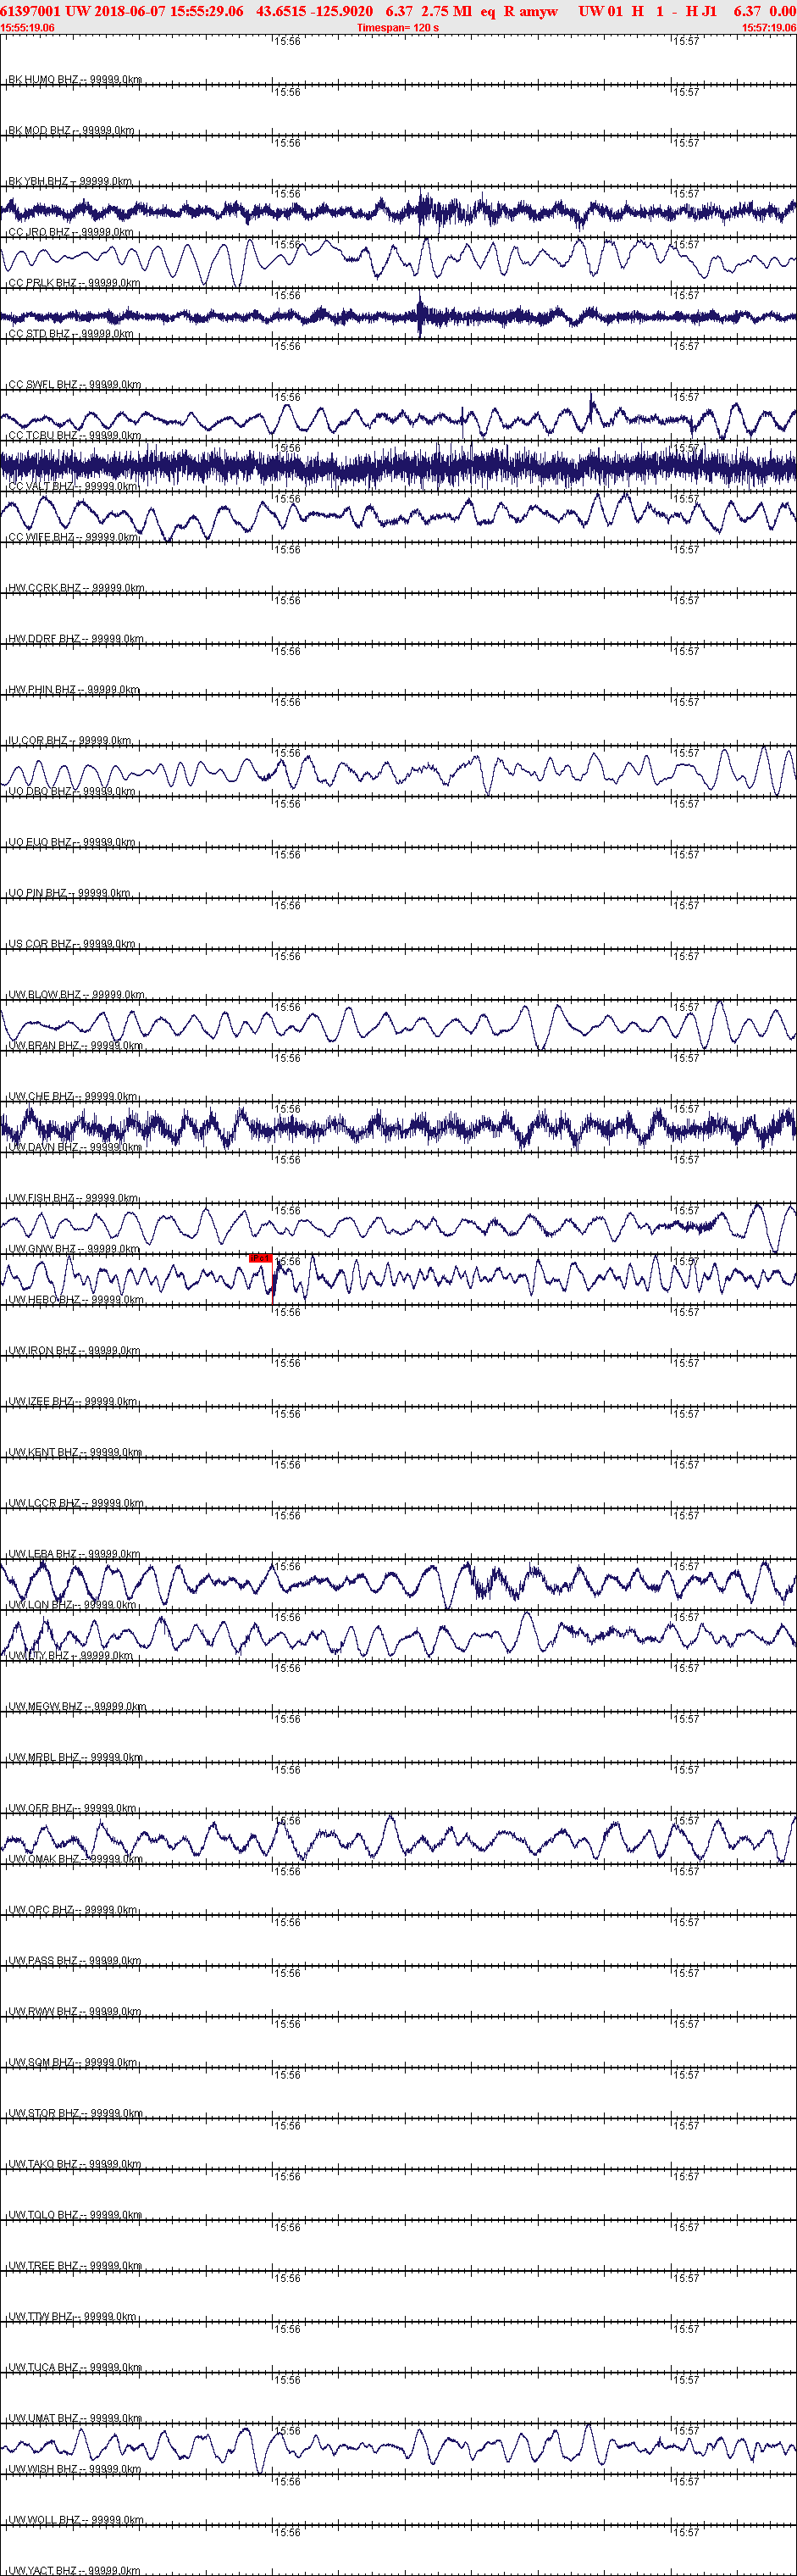Click the Timespan= 120 s label
The width and height of the screenshot is (797, 2576).
(398, 28)
